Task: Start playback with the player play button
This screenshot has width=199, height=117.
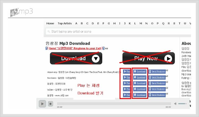Action: [42, 104]
